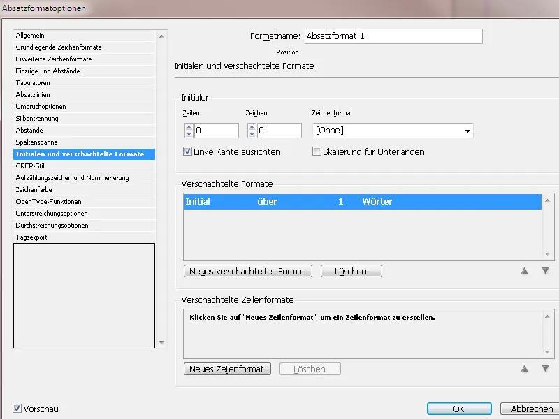Choose Durchstreichungsoptionen category

[x=85, y=225]
